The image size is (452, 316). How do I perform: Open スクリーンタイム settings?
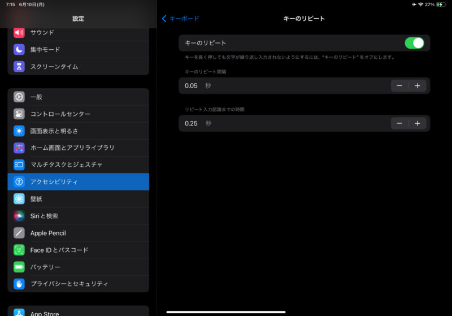79,67
